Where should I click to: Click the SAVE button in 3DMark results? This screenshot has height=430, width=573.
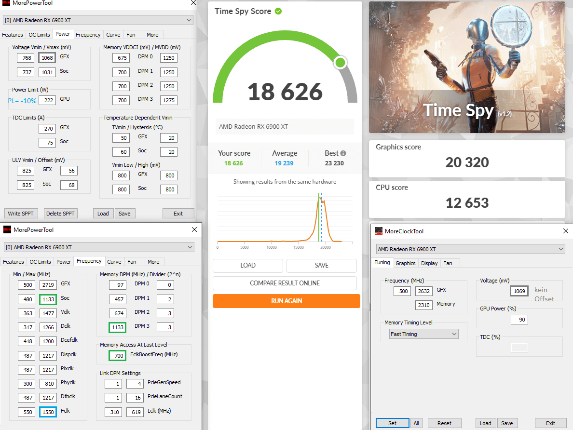coord(322,266)
